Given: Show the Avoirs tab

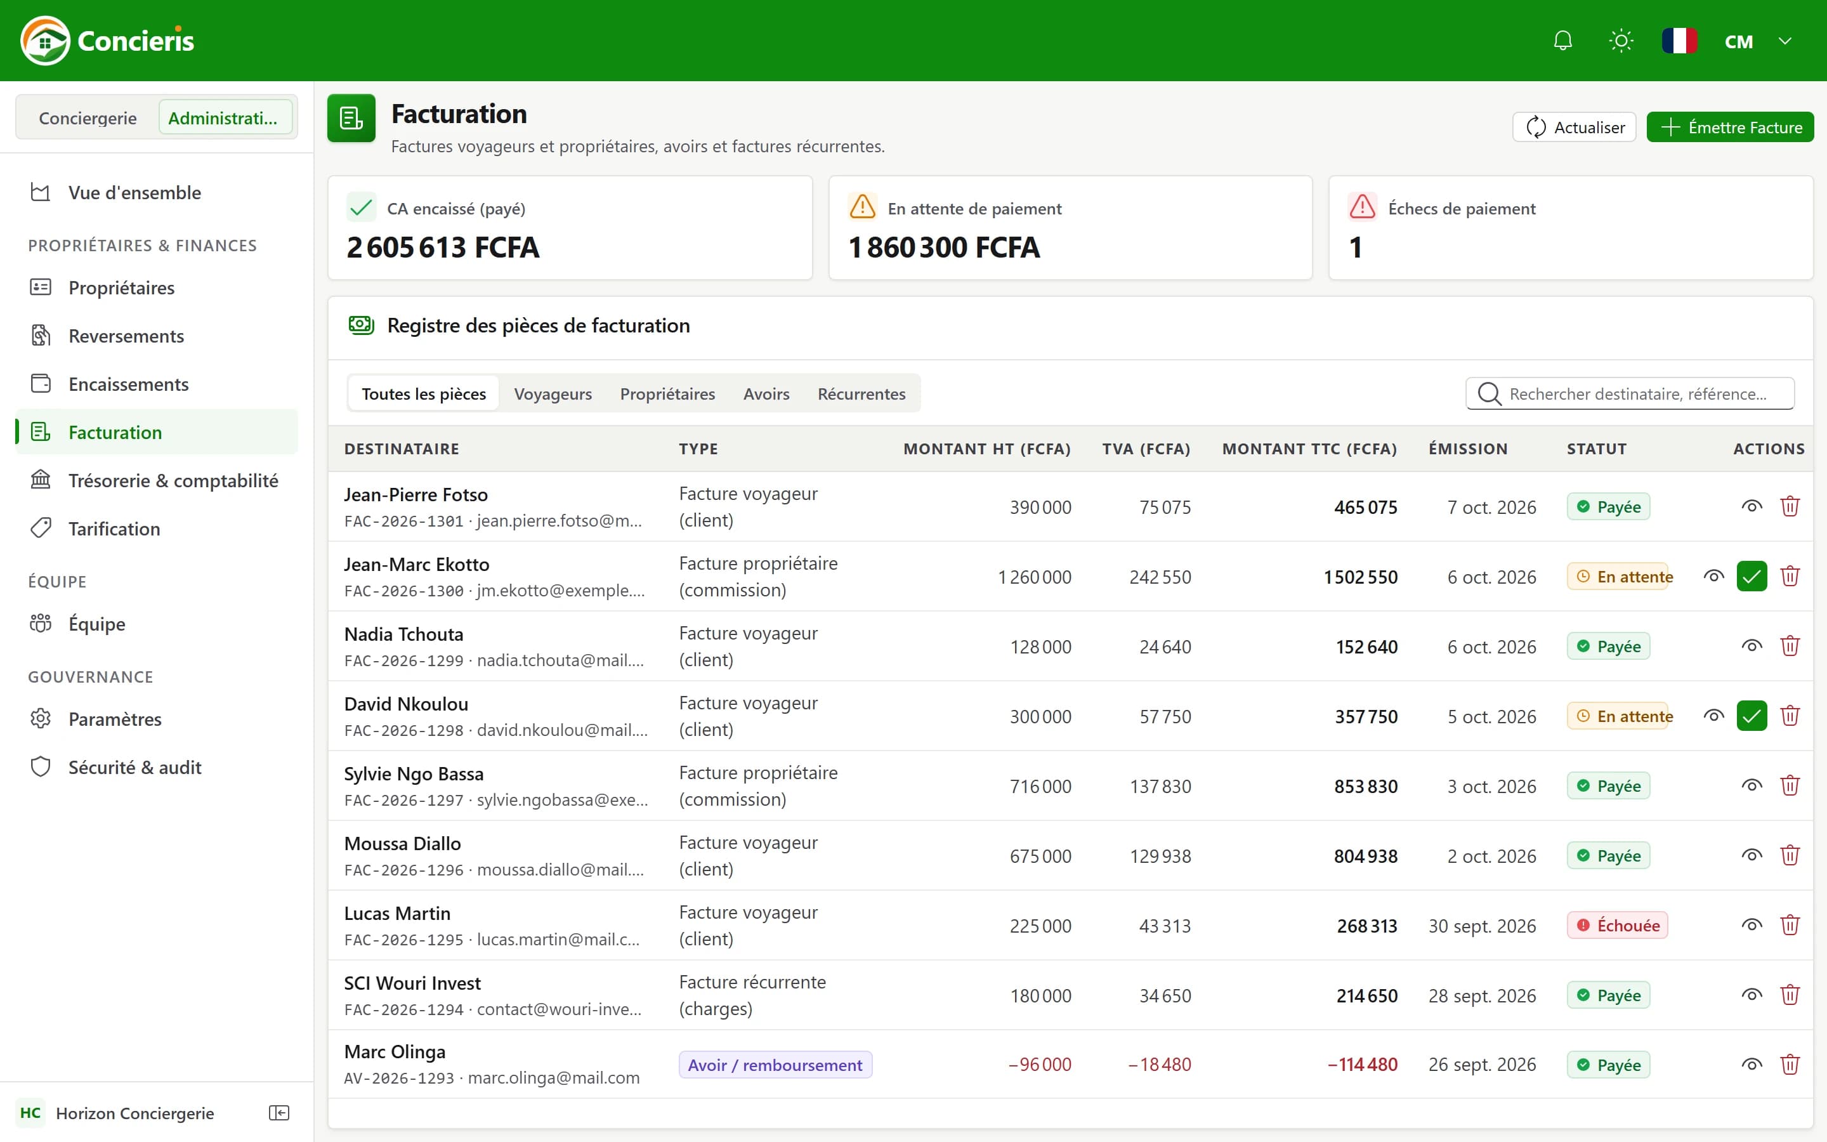Looking at the screenshot, I should coord(766,393).
